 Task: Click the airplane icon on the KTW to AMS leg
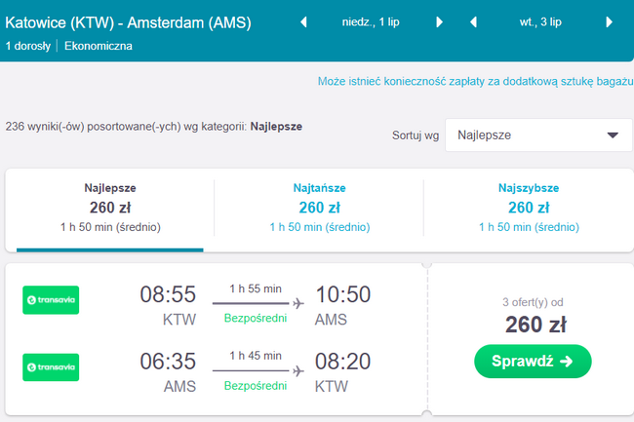pyautogui.click(x=298, y=303)
